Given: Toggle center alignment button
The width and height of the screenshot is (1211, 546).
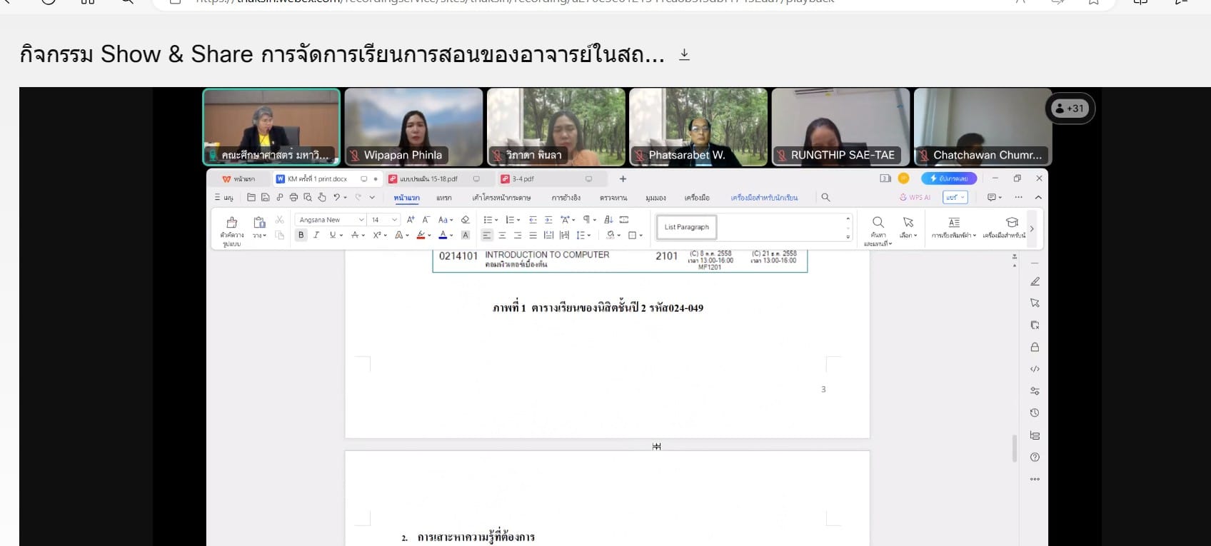Looking at the screenshot, I should point(502,235).
